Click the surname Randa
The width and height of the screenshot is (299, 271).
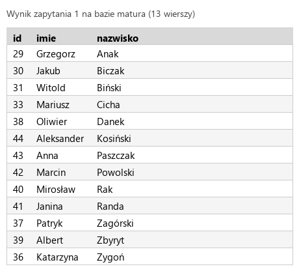click(x=110, y=207)
